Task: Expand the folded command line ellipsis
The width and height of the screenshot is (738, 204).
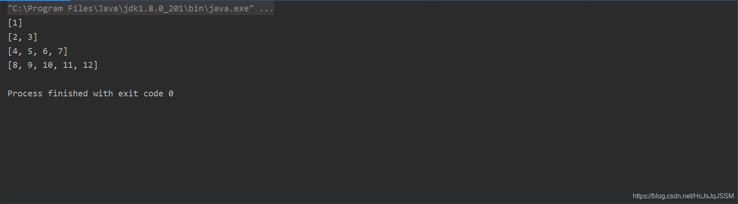Action: [x=266, y=9]
